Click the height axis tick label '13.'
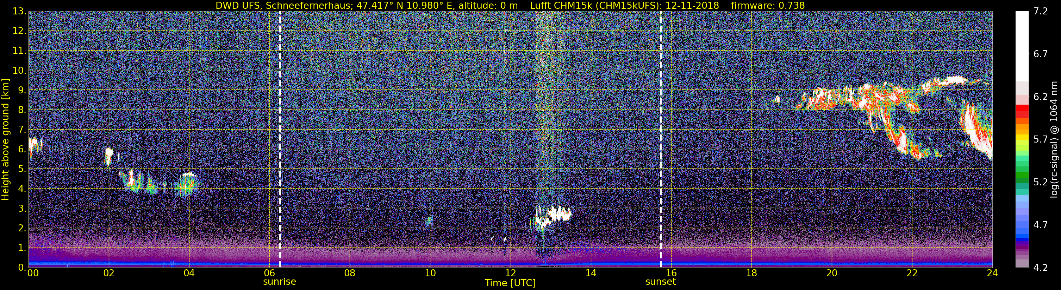The height and width of the screenshot is (290, 1061). tap(19, 11)
